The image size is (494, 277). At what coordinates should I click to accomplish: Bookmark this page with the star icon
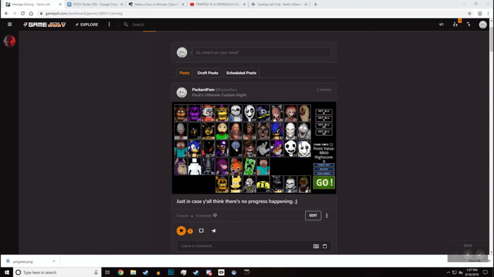click(469, 13)
